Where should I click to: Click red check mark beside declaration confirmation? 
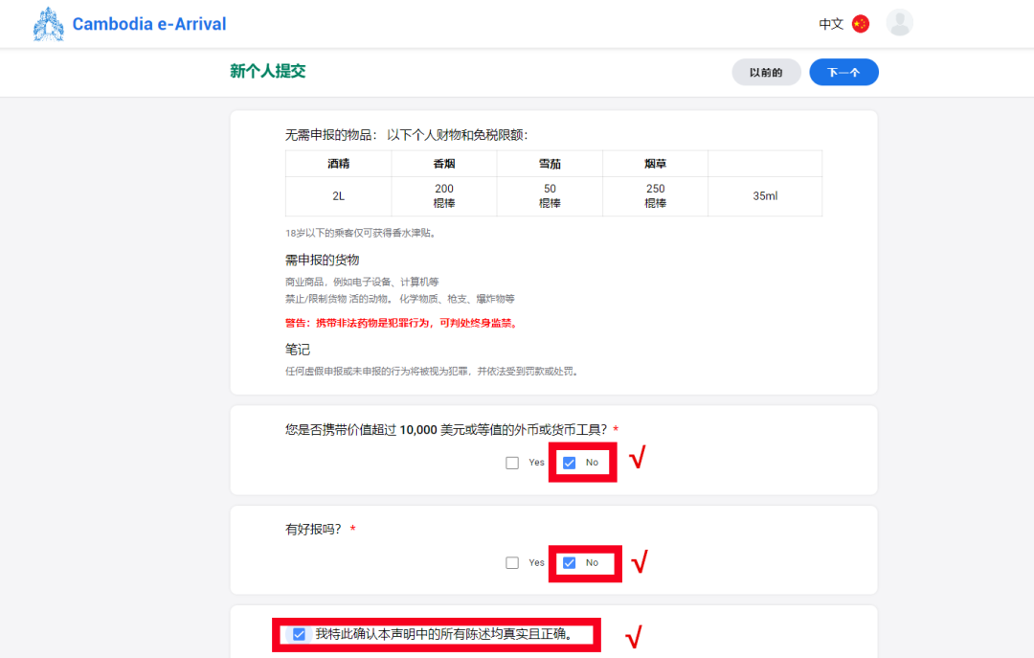pyautogui.click(x=633, y=636)
